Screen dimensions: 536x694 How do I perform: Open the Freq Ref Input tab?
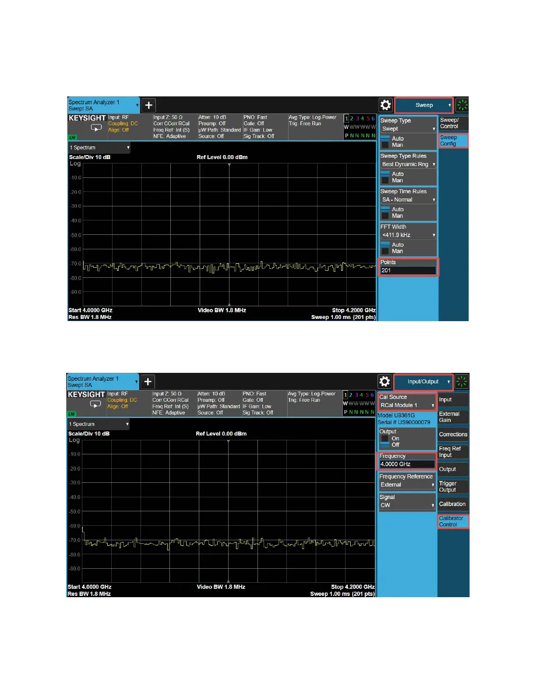click(x=453, y=452)
